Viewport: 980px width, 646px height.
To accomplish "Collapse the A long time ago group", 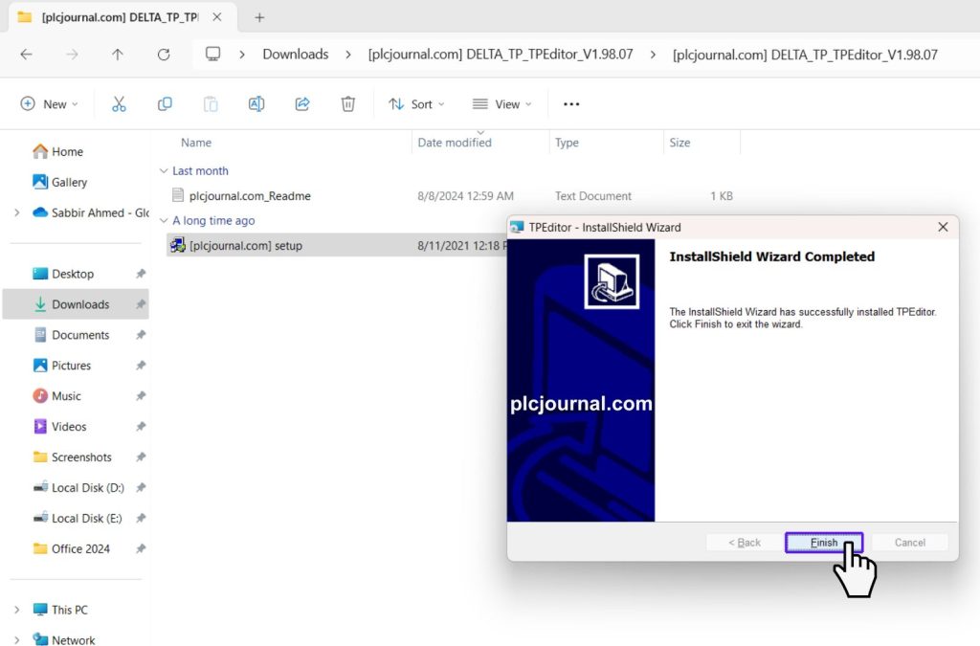I will coord(164,220).
